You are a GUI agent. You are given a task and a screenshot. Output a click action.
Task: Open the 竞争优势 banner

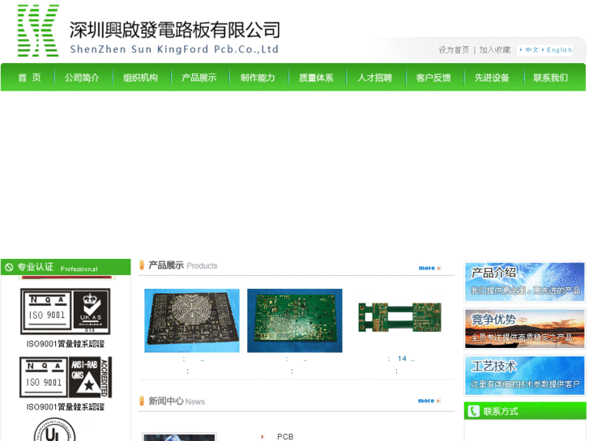point(525,329)
